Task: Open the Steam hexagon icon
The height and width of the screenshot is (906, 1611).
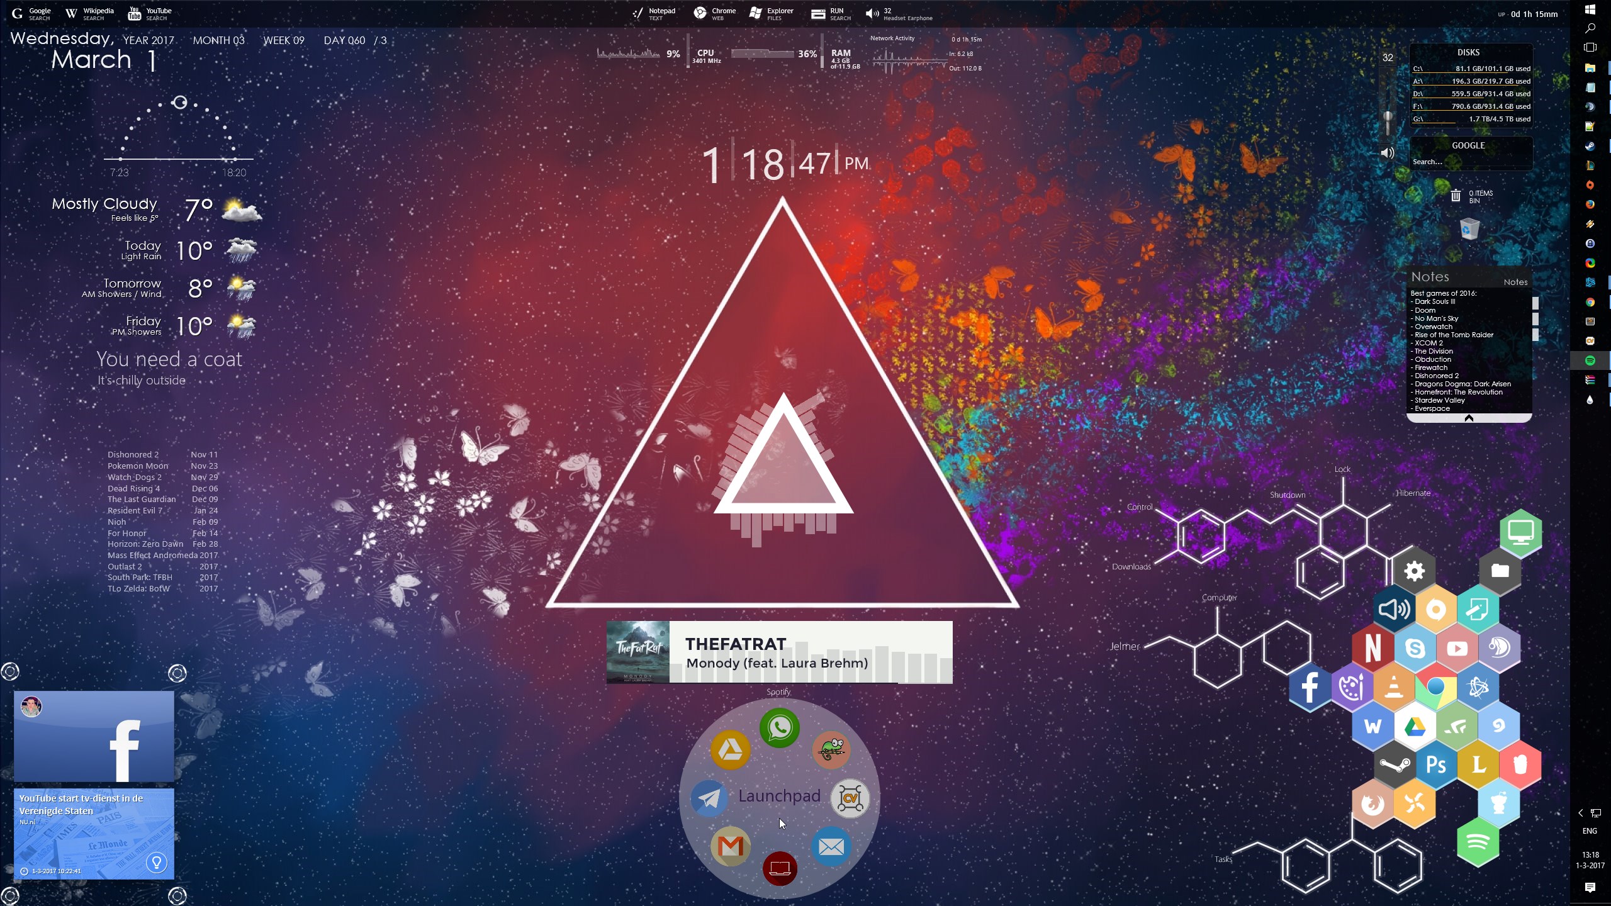Action: (1394, 764)
